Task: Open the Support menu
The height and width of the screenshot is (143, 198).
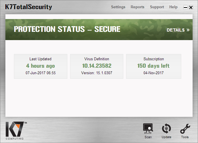Action: point(157,7)
